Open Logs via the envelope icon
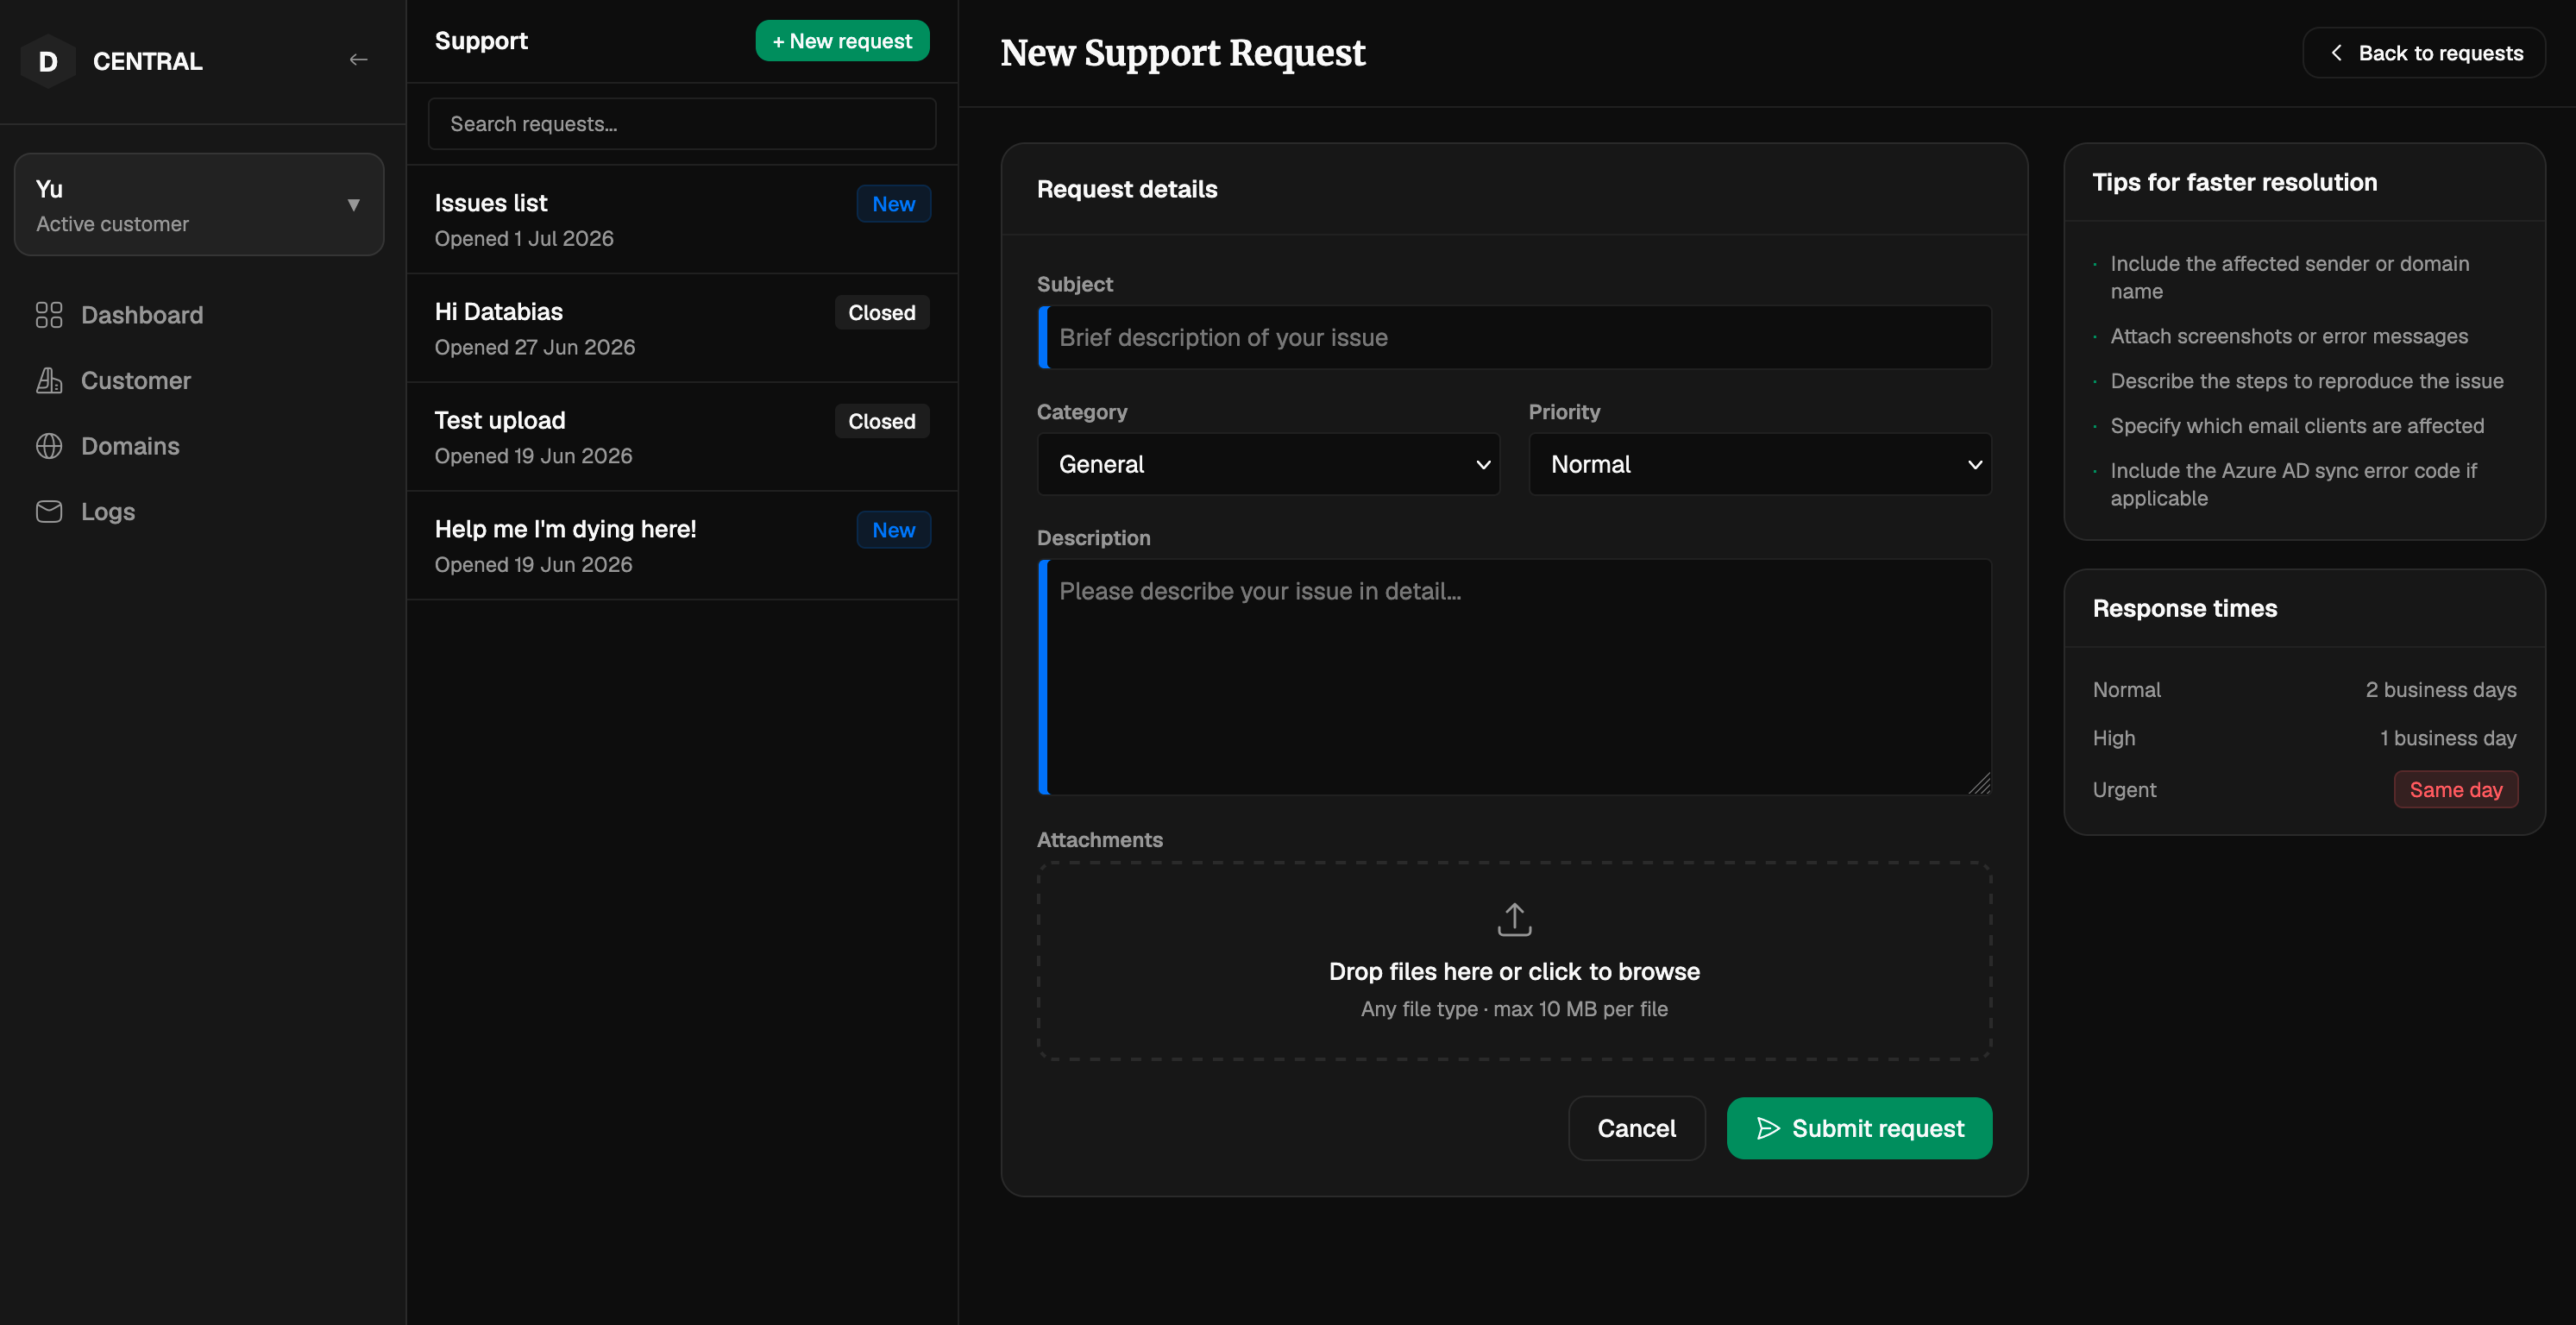The width and height of the screenshot is (2576, 1325). (49, 512)
